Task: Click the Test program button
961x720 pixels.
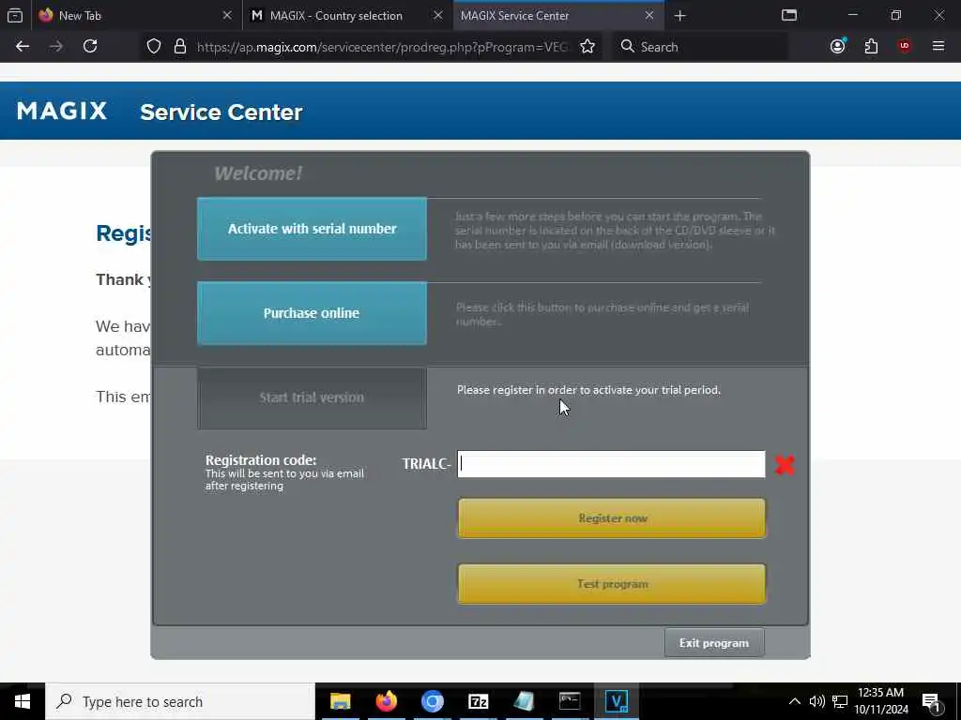Action: [x=612, y=584]
